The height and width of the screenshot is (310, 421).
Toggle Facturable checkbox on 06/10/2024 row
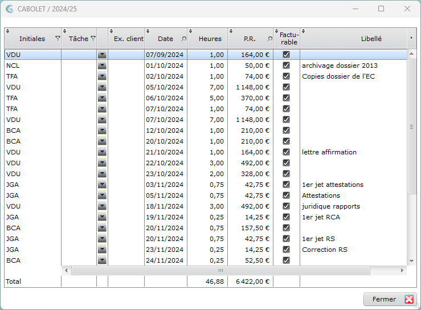click(x=286, y=98)
